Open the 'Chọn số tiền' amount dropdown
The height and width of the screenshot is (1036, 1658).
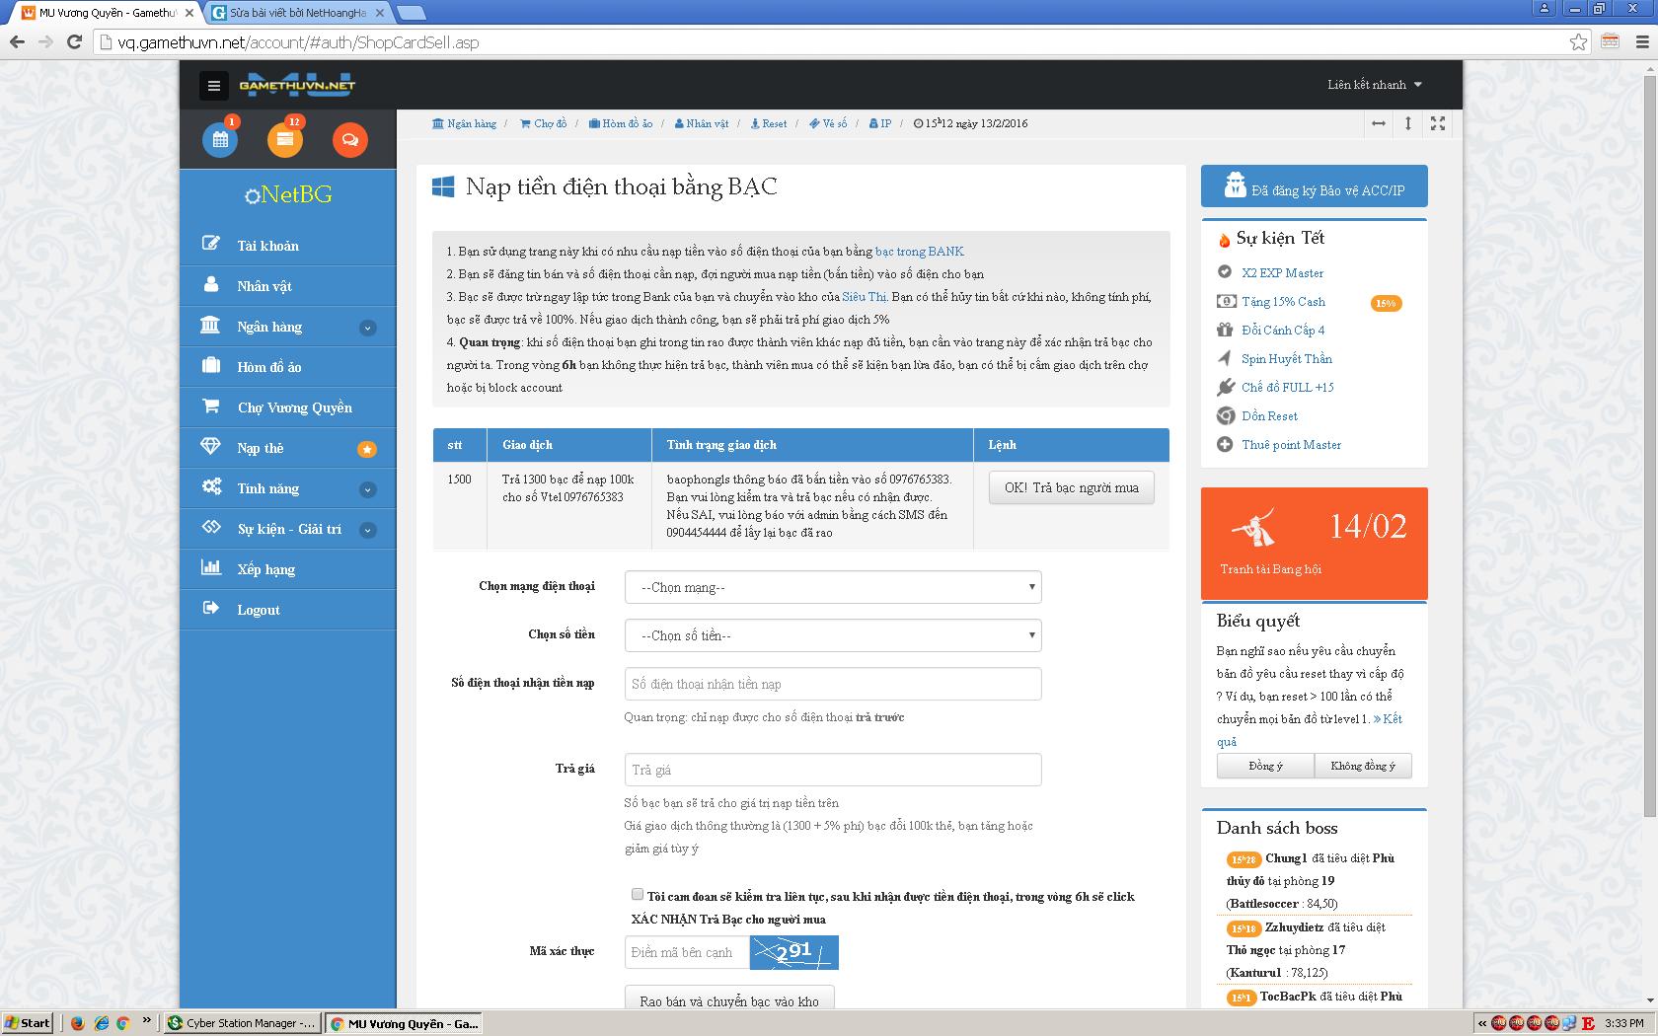(832, 635)
